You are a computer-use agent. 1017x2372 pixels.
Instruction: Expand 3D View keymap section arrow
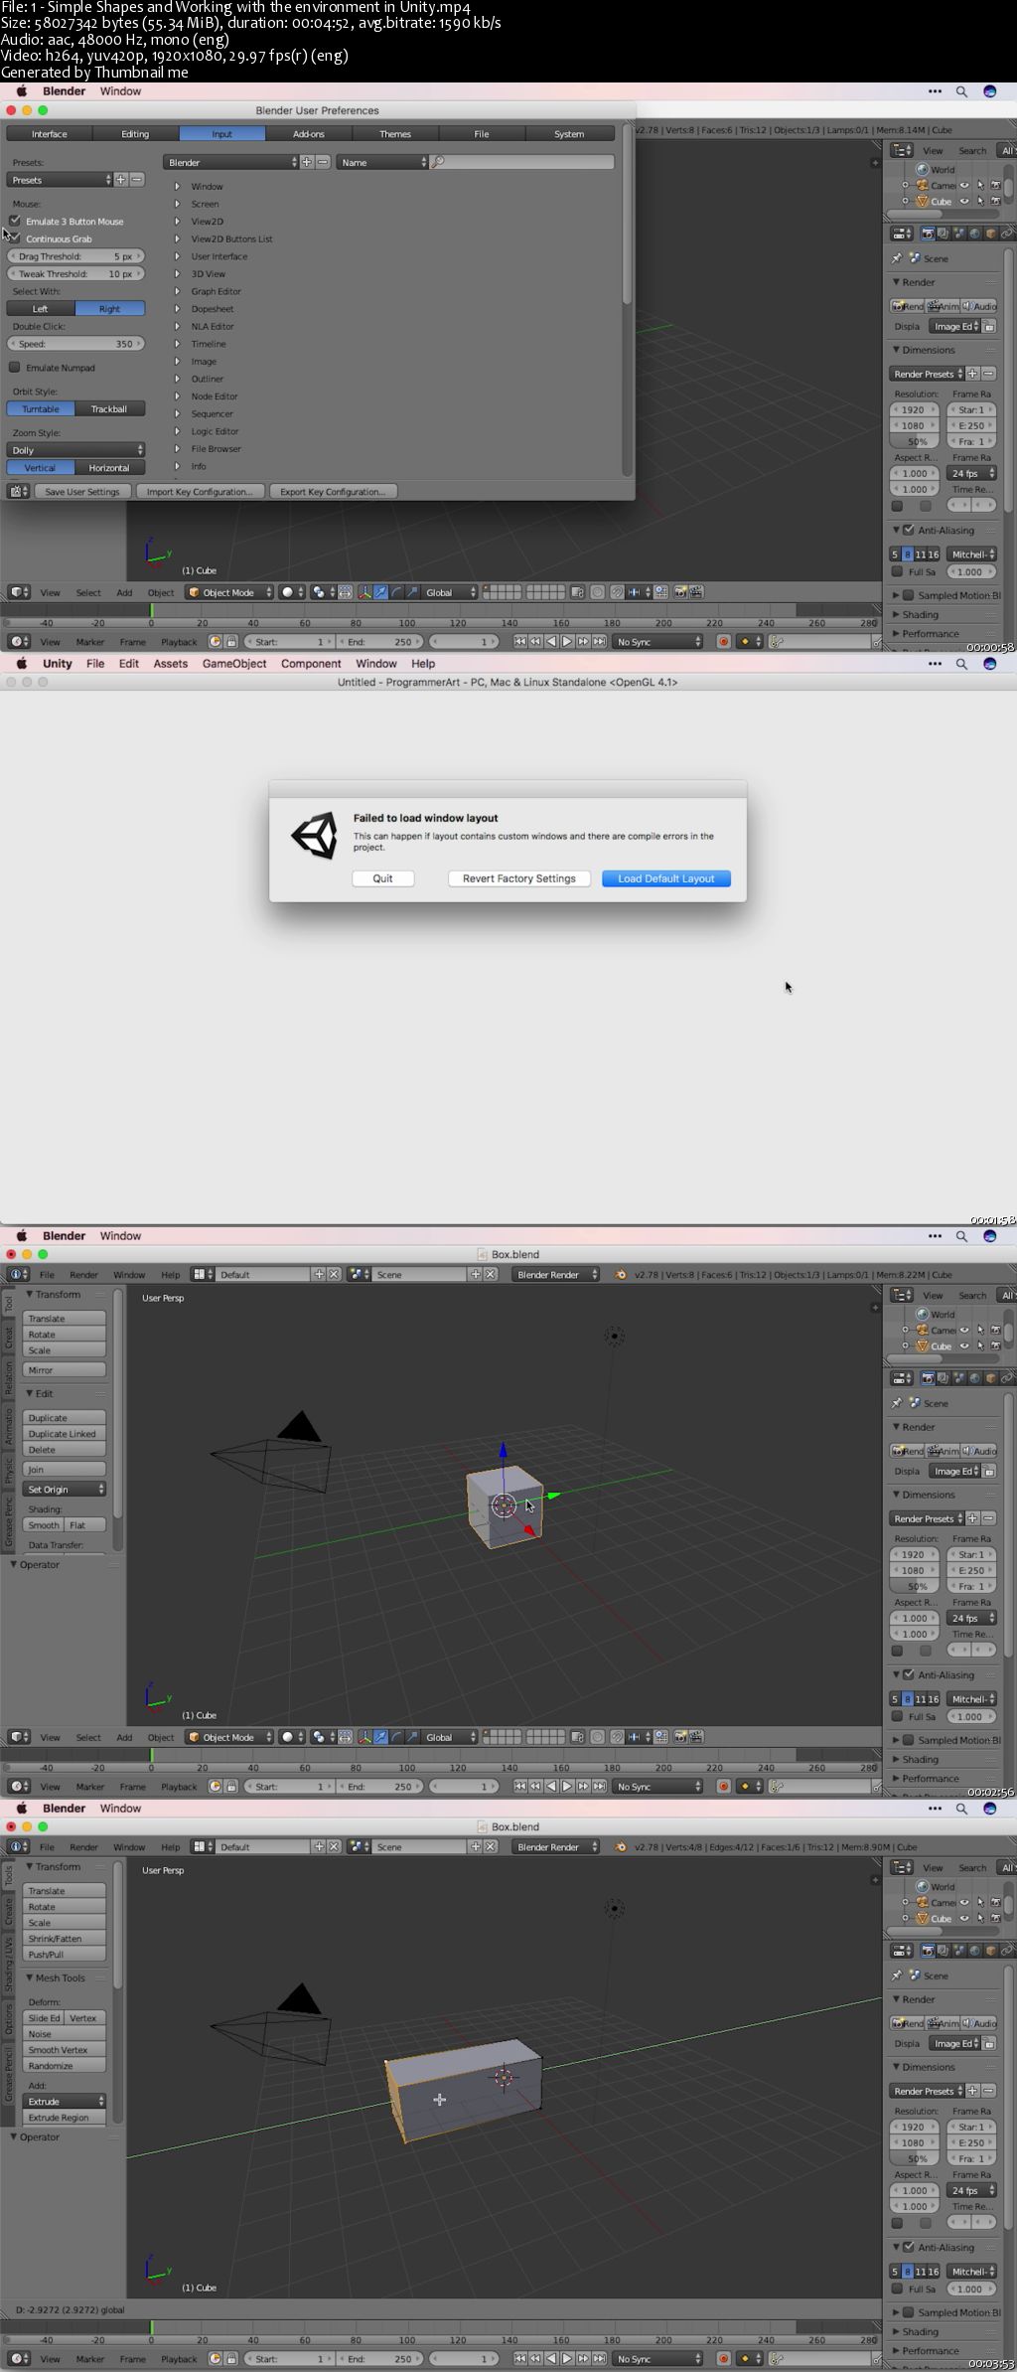click(177, 274)
